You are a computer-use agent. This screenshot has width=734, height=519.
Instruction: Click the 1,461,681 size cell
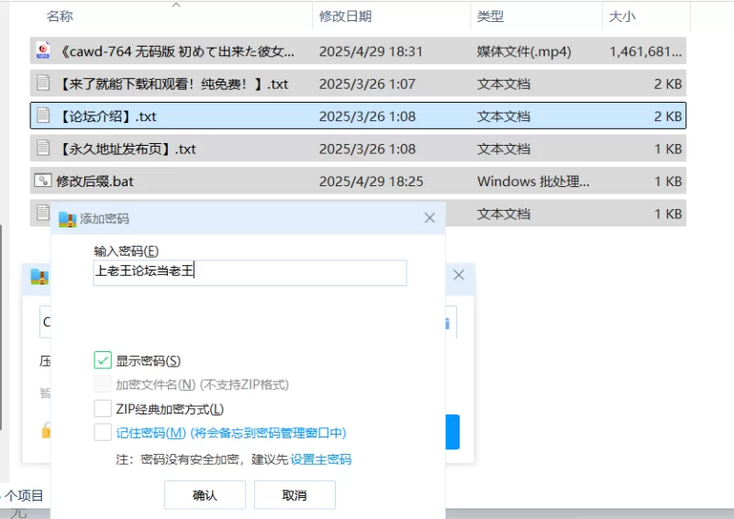tap(645, 51)
